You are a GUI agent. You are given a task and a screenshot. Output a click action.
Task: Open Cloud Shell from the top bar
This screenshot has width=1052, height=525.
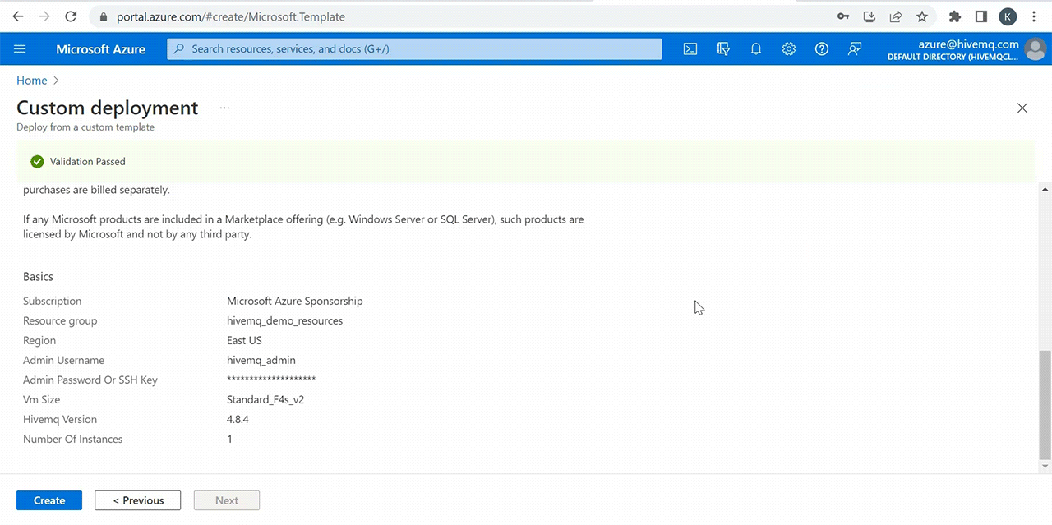(690, 49)
